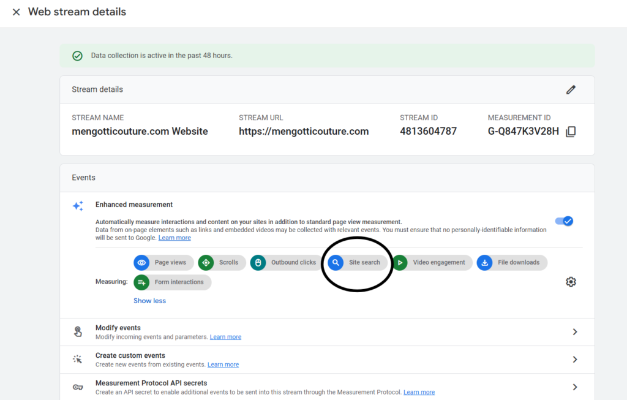Image resolution: width=627 pixels, height=400 pixels.
Task: Click the Outbound clicks mouse icon
Action: (x=258, y=263)
